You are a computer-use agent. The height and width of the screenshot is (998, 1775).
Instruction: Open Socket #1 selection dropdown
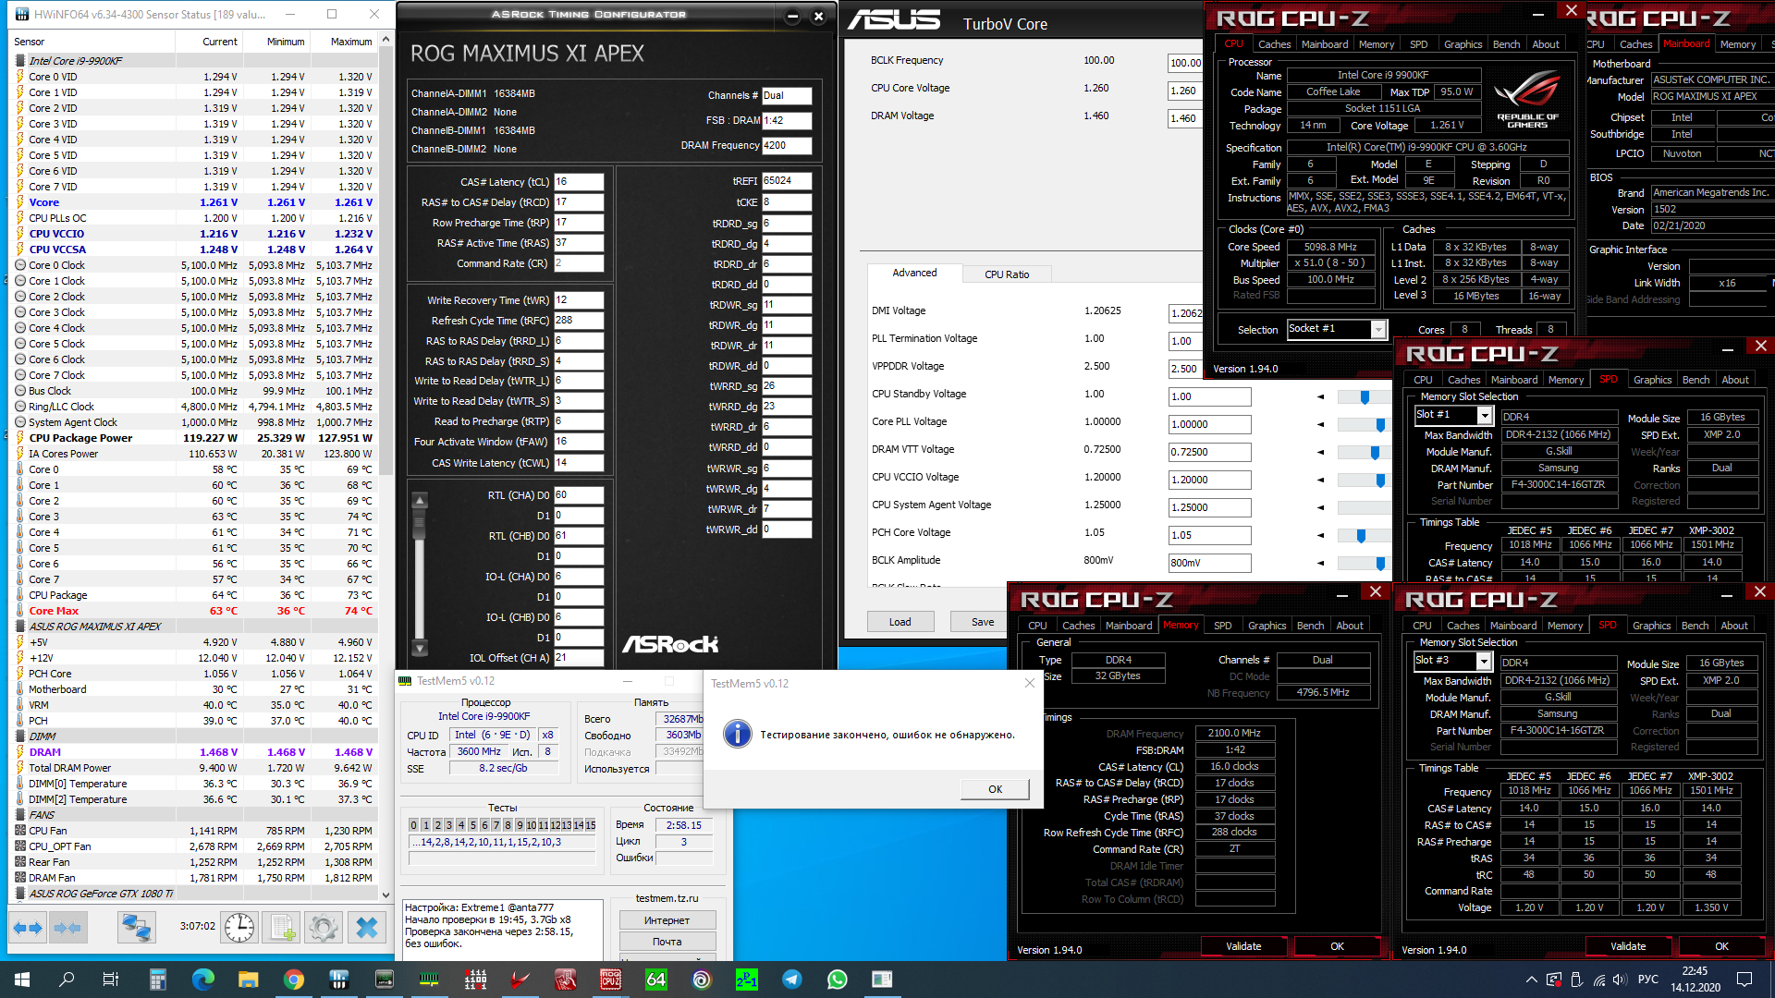[1378, 330]
